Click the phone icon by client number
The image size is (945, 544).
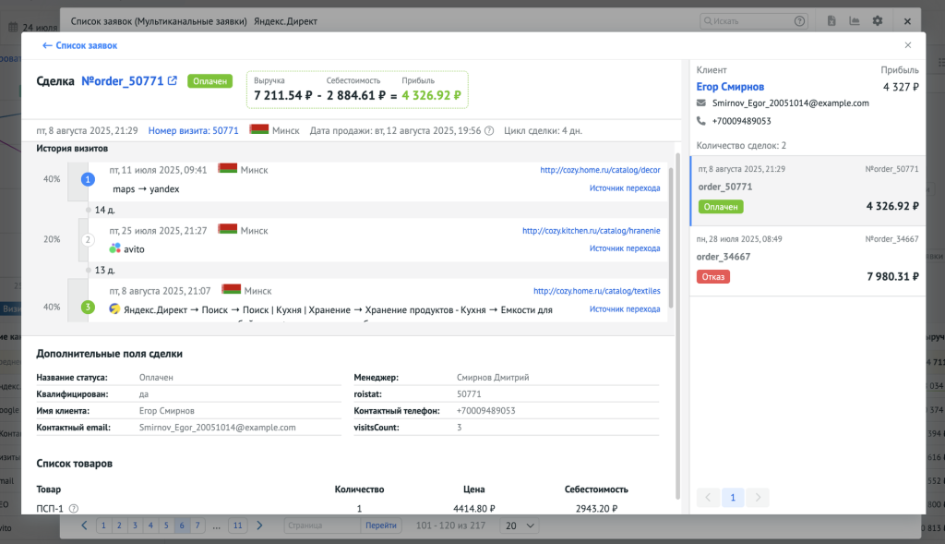[x=701, y=121]
